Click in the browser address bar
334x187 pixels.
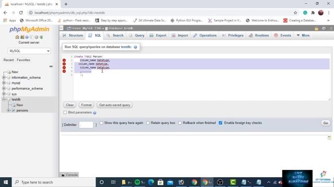[x=160, y=12]
